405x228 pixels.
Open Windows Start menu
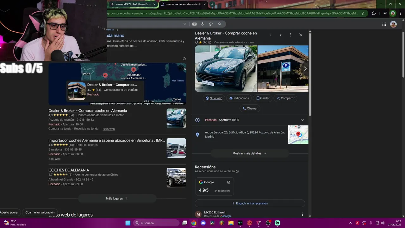tap(128, 223)
